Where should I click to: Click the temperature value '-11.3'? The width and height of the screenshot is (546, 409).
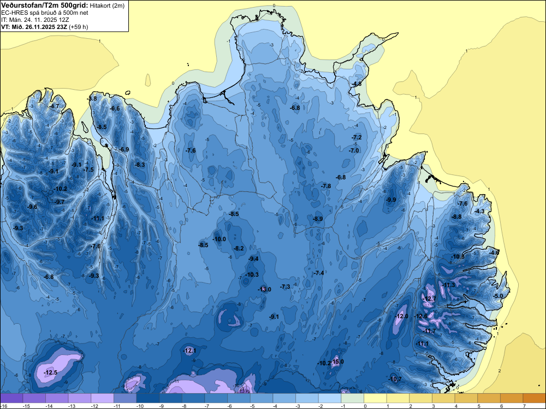448,285
